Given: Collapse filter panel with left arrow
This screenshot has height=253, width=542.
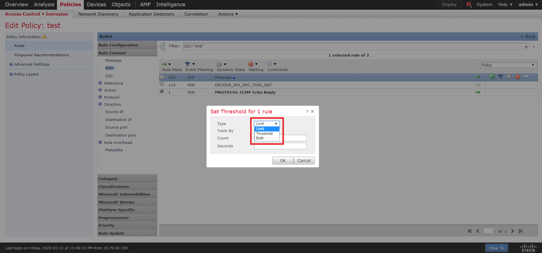Looking at the screenshot, I should coord(162,46).
